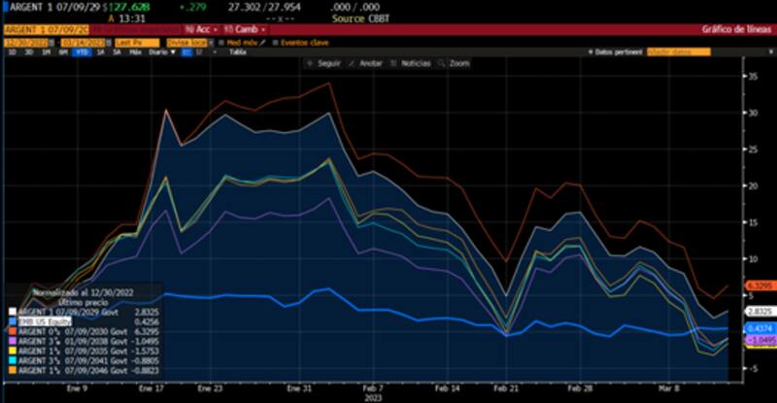777x403 pixels.
Task: Open the Noticias overlay tool
Action: [x=391, y=63]
